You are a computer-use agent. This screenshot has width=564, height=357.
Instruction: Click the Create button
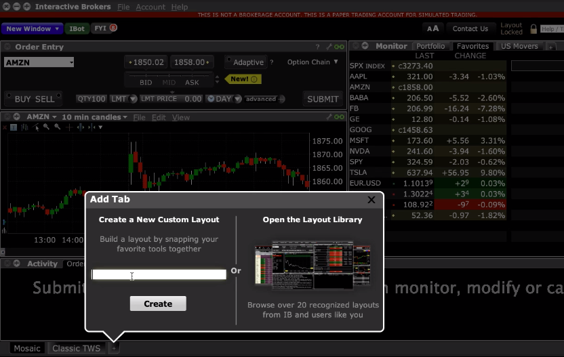(158, 303)
